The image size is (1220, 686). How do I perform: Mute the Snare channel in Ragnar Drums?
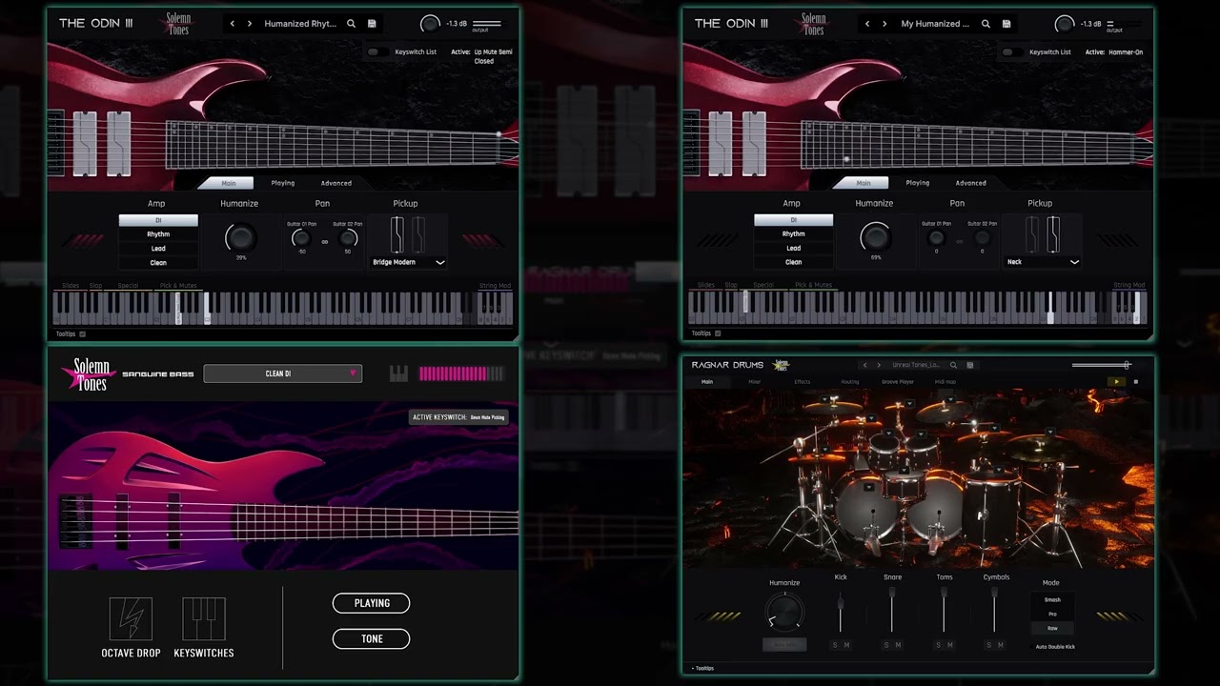(x=898, y=645)
